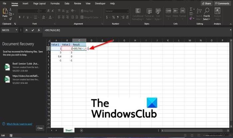Open Sort & Filter menu
Screen dimensions: 233x138
(199, 14)
